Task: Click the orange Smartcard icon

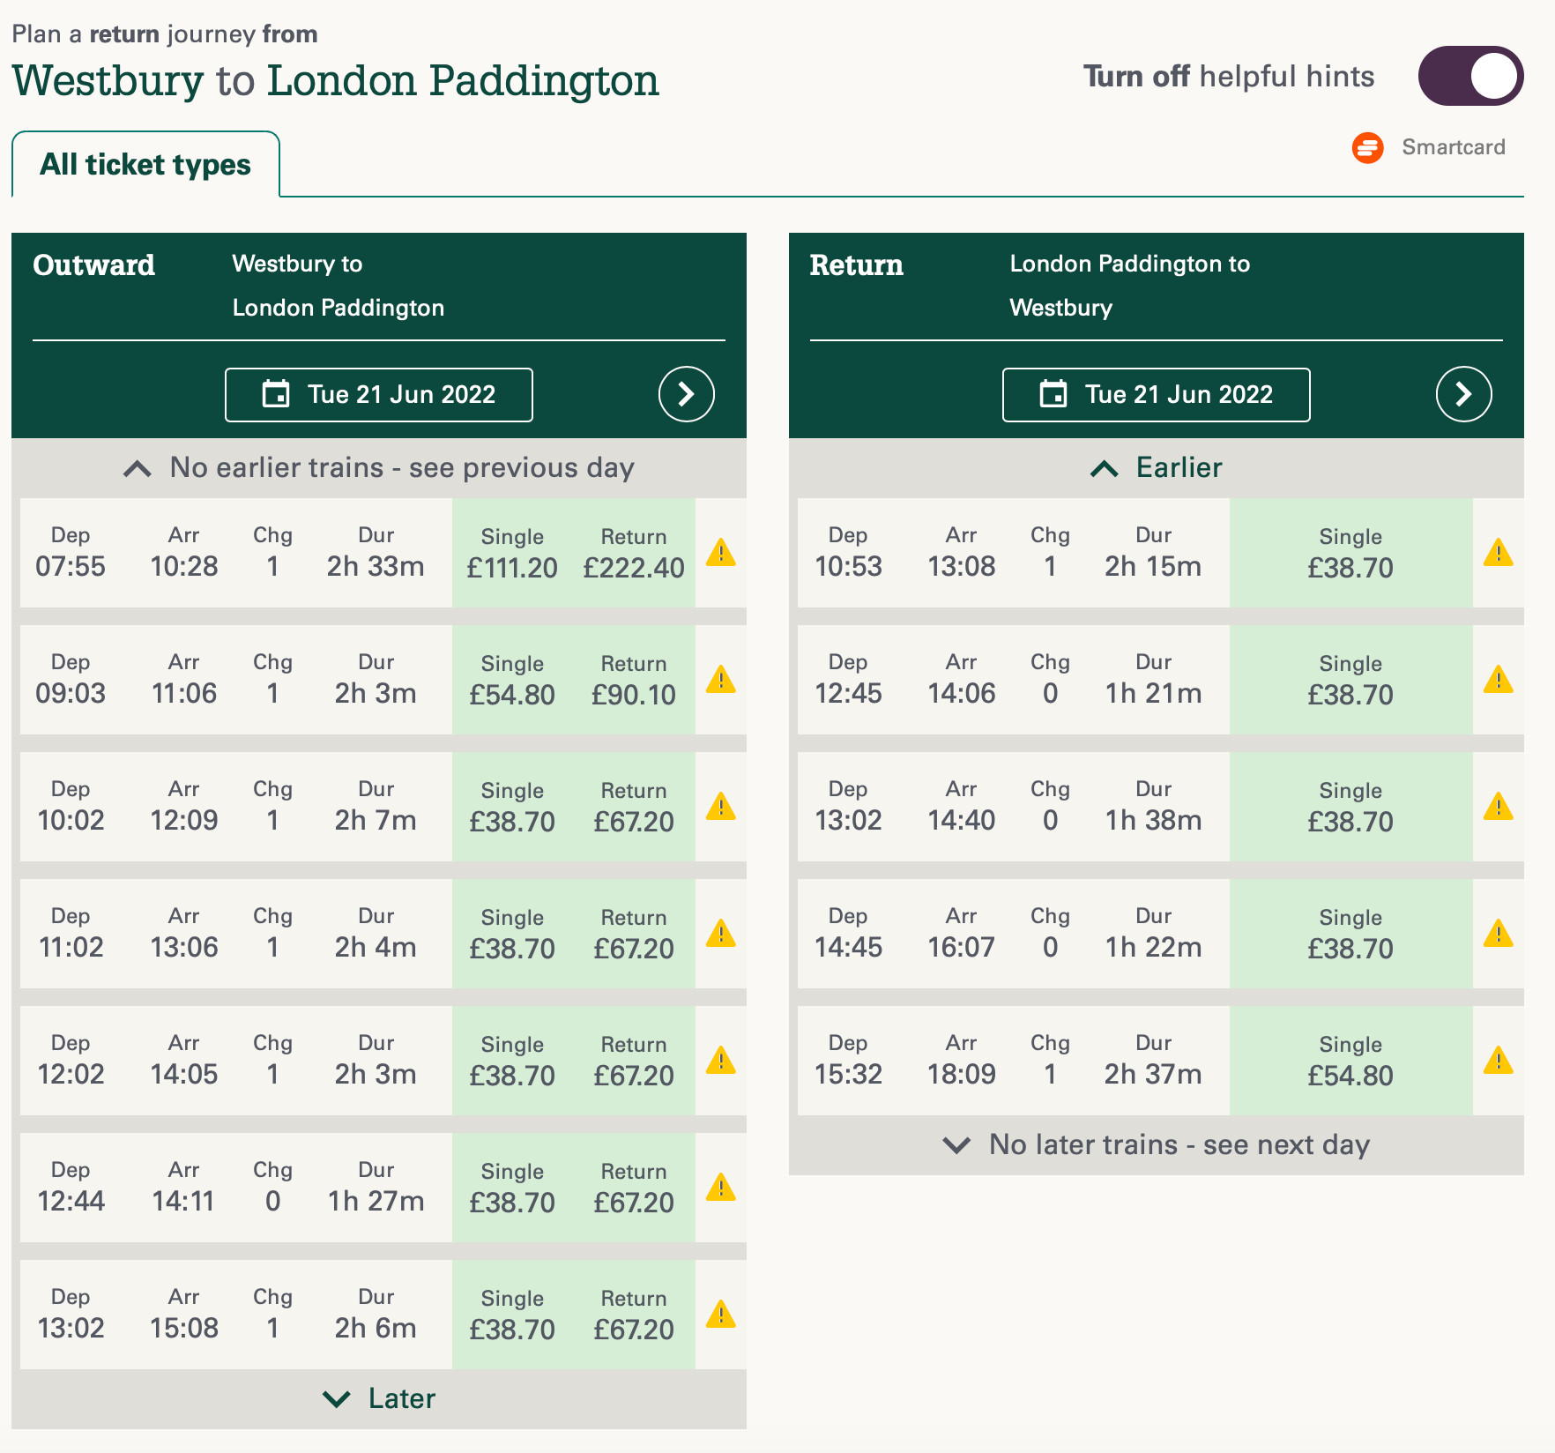Action: (1367, 147)
